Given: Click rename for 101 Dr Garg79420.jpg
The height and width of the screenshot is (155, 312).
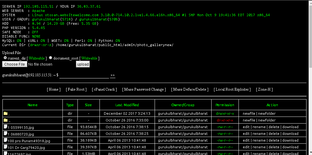Looking at the screenshot, I should point(259,147).
